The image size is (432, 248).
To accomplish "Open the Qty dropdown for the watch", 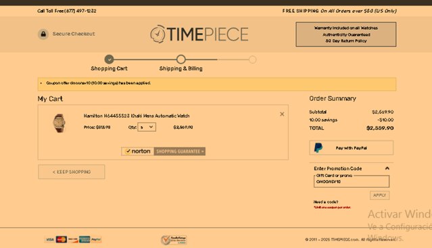I will click(147, 127).
